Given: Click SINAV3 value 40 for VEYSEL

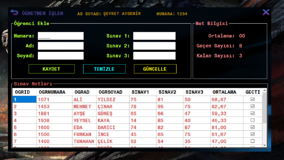Looking at the screenshot, I should 197,121.
